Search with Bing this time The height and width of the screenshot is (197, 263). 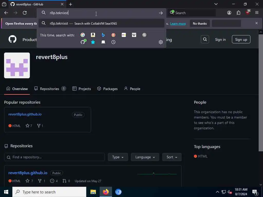tap(103, 35)
